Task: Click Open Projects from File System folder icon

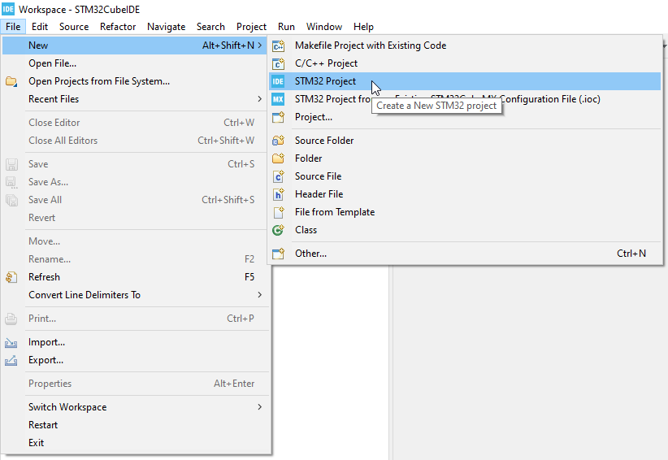Action: [11, 81]
